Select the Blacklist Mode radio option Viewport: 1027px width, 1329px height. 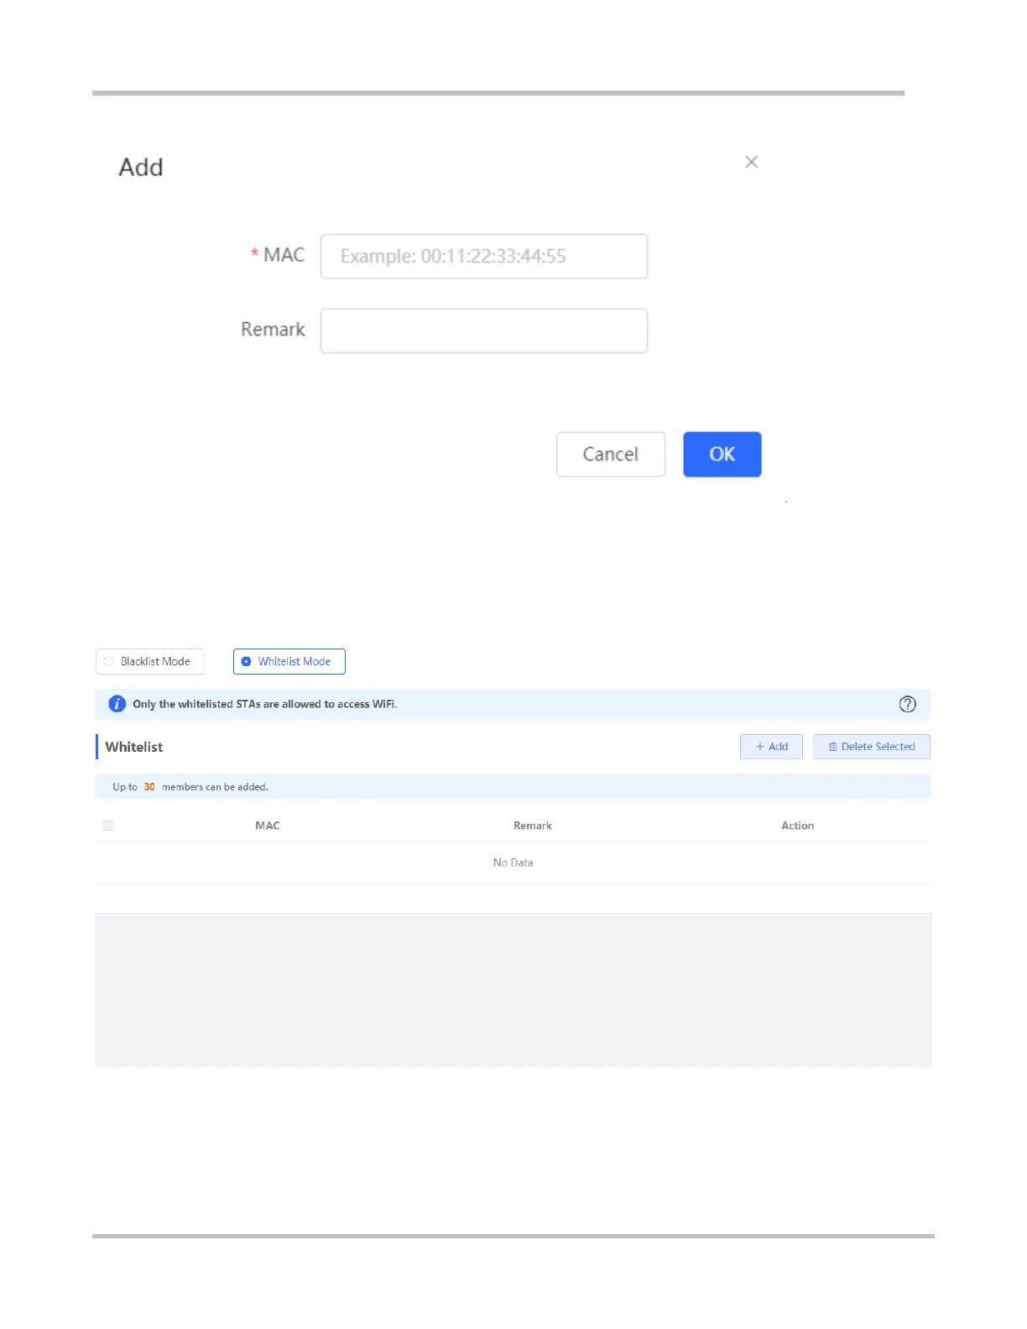click(x=109, y=661)
